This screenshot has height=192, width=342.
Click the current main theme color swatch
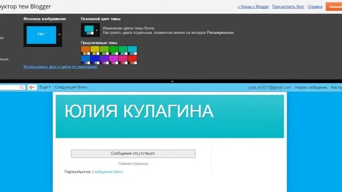point(89,30)
